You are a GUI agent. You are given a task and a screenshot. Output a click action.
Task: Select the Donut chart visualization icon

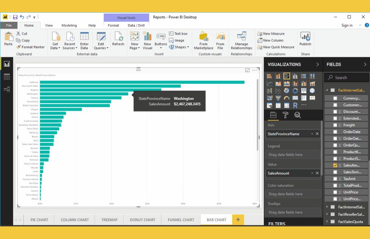tap(295, 91)
